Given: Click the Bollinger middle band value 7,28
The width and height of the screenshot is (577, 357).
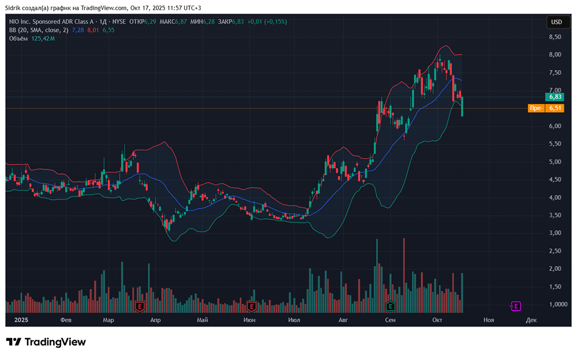Looking at the screenshot, I should [78, 30].
